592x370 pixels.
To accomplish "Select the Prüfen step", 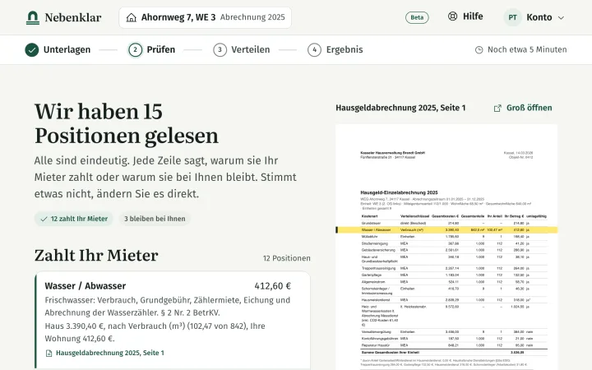I will pos(161,50).
